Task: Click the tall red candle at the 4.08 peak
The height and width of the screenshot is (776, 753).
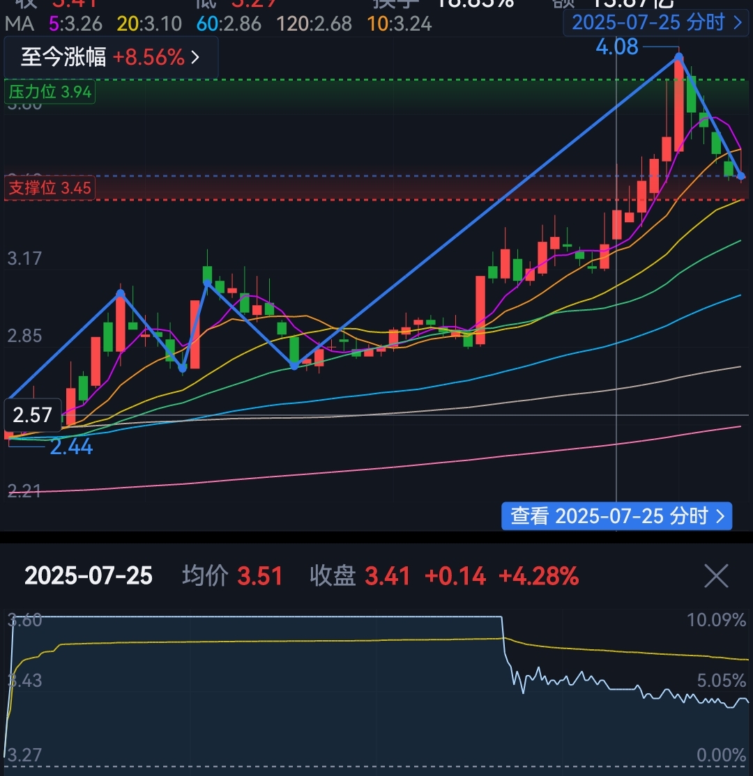Action: (x=678, y=104)
